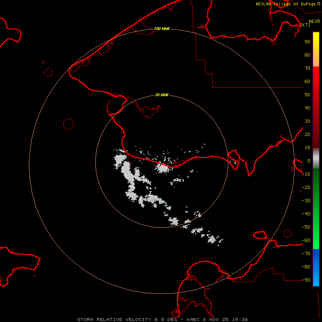Select the positive 10 scale value
Image resolution: width=322 pixels, height=322 pixels.
307,148
